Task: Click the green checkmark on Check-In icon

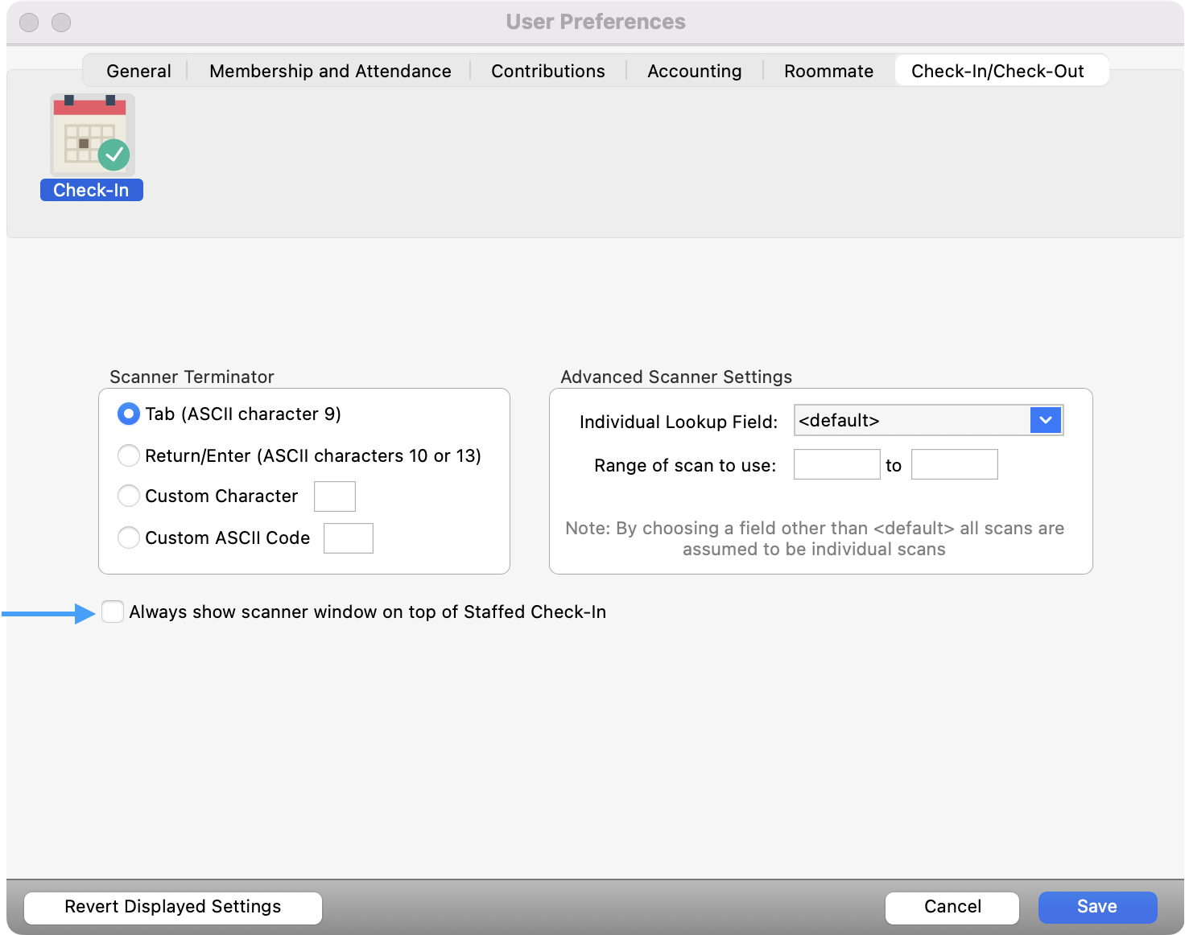Action: [114, 155]
